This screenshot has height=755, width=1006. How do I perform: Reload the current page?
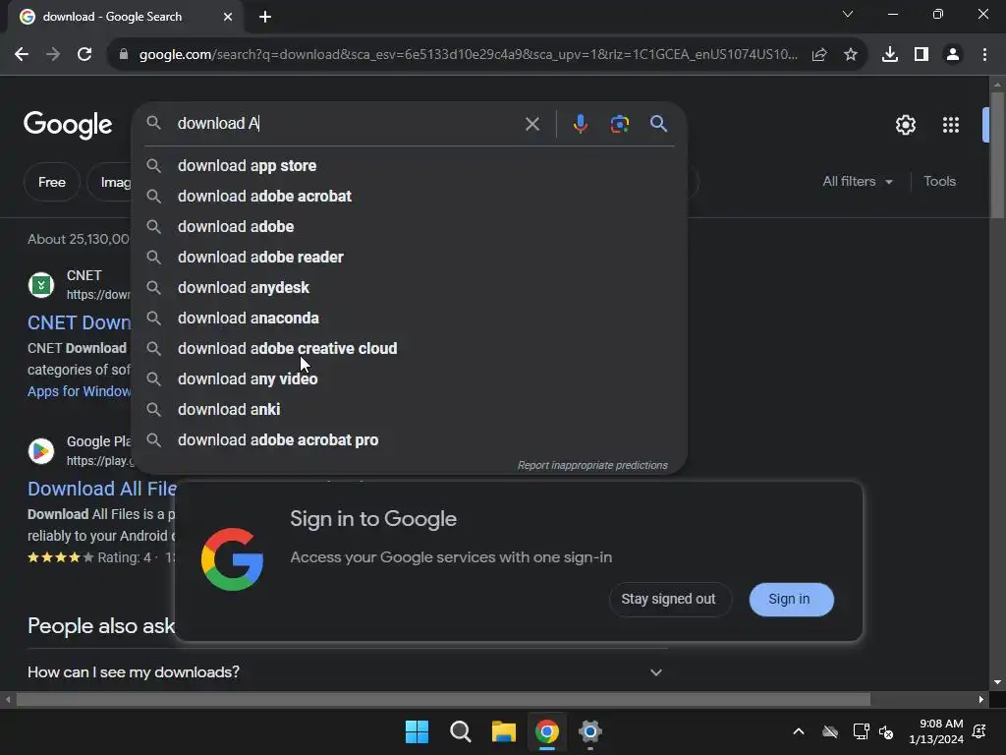point(84,55)
